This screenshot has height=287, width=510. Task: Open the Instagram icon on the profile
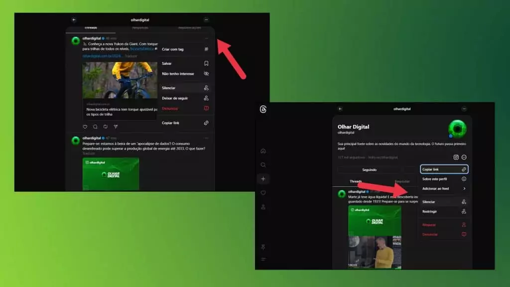coord(456,157)
